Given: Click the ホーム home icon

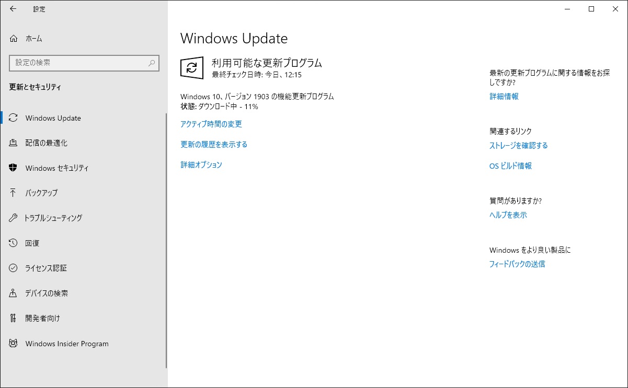Looking at the screenshot, I should pyautogui.click(x=14, y=39).
